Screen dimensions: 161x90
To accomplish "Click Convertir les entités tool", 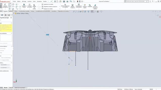I will pyautogui.click(x=30, y=6).
